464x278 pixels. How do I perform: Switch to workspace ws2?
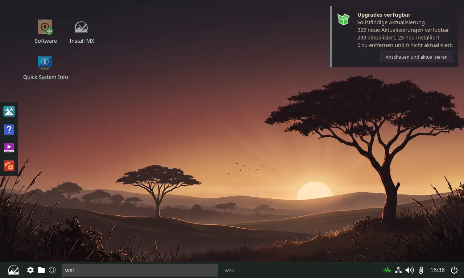(229, 270)
